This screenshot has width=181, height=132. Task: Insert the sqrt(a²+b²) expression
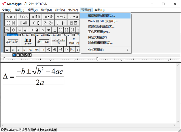point(12,41)
